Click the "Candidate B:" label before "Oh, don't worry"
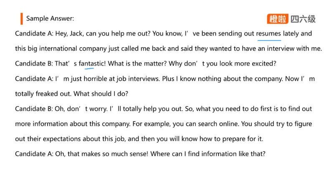Image resolution: width=334 pixels, height=188 pixels. coord(34,109)
